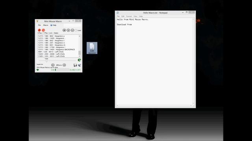Click the green shield update status icon
252x141 pixels.
38,70
